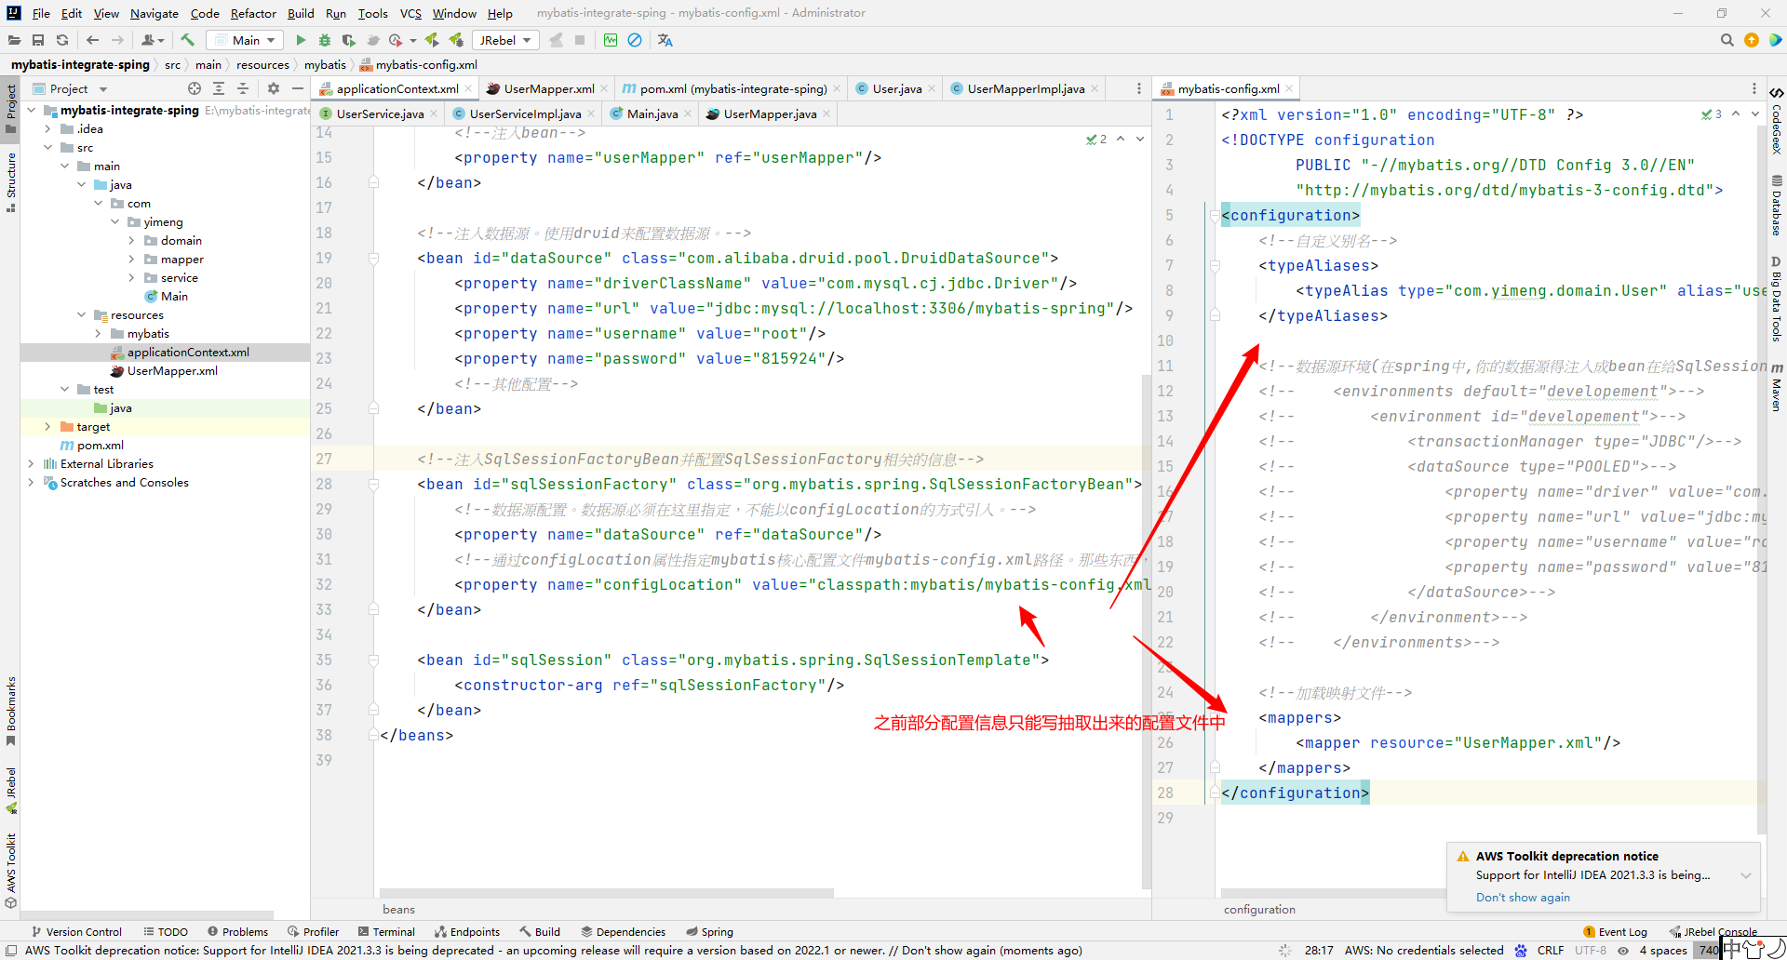Expand the mapper package node
1787x960 pixels.
click(x=131, y=259)
